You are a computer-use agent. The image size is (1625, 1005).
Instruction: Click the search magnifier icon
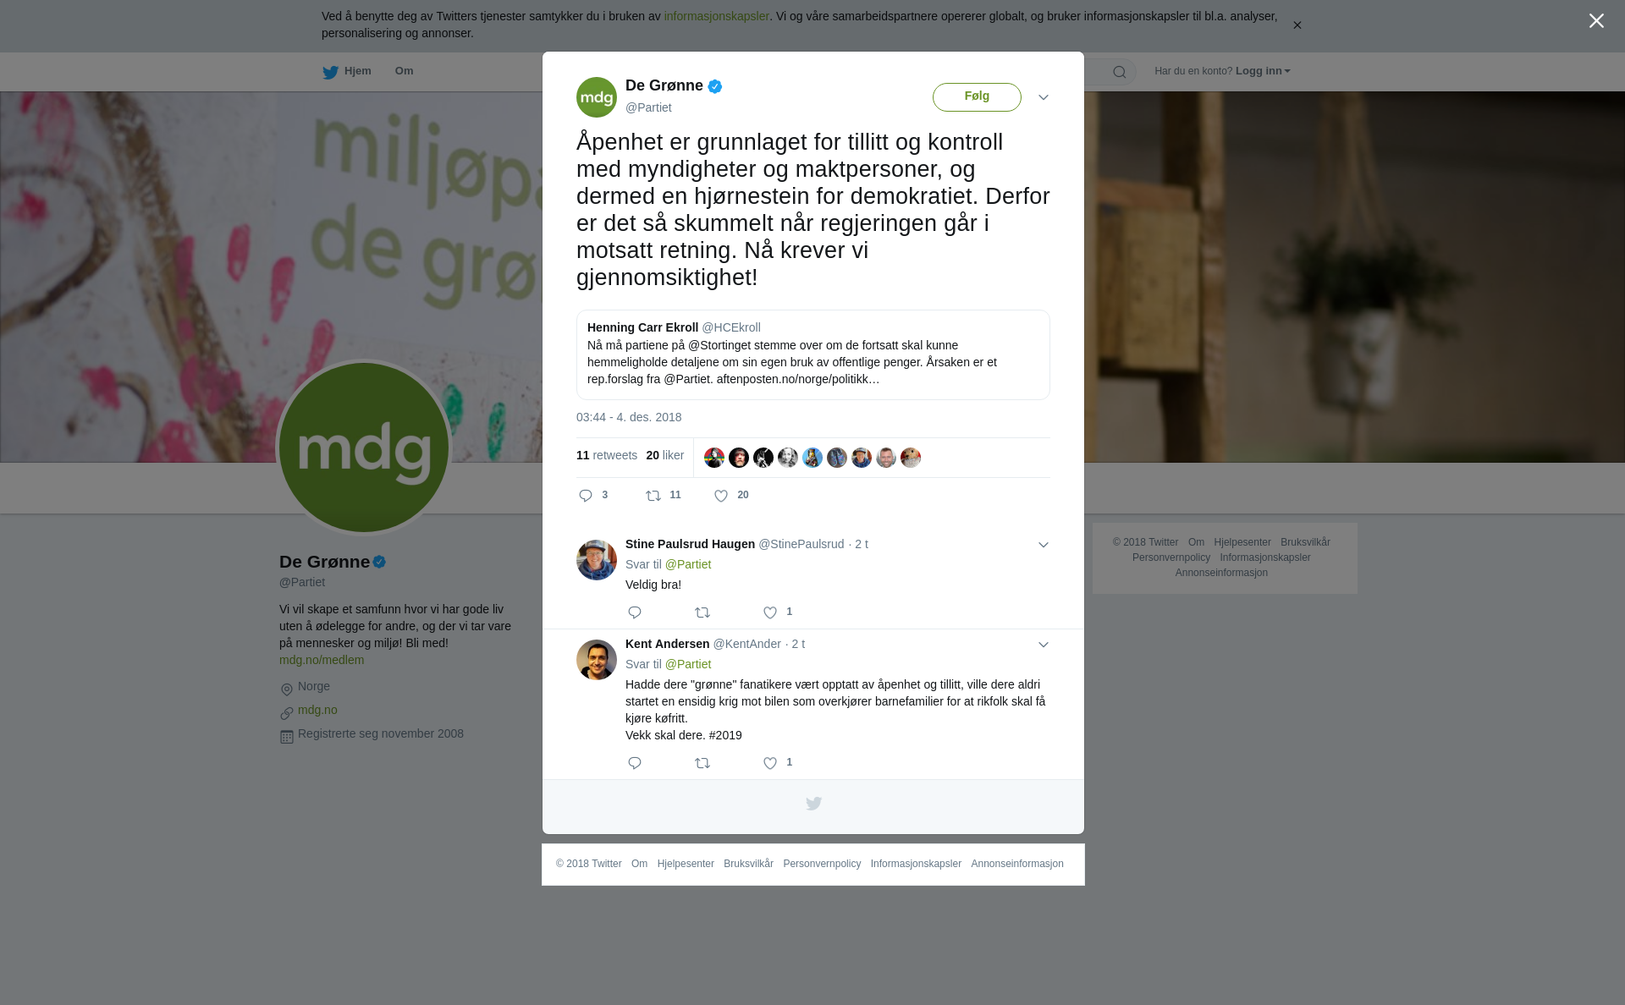1120,72
